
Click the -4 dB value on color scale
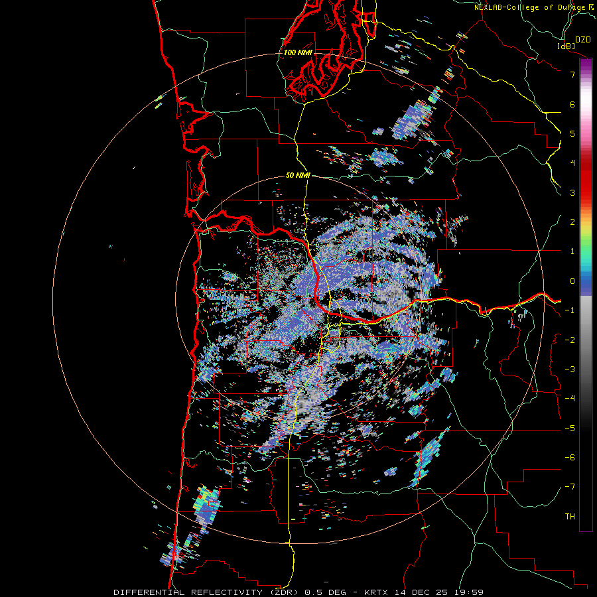[x=570, y=399]
